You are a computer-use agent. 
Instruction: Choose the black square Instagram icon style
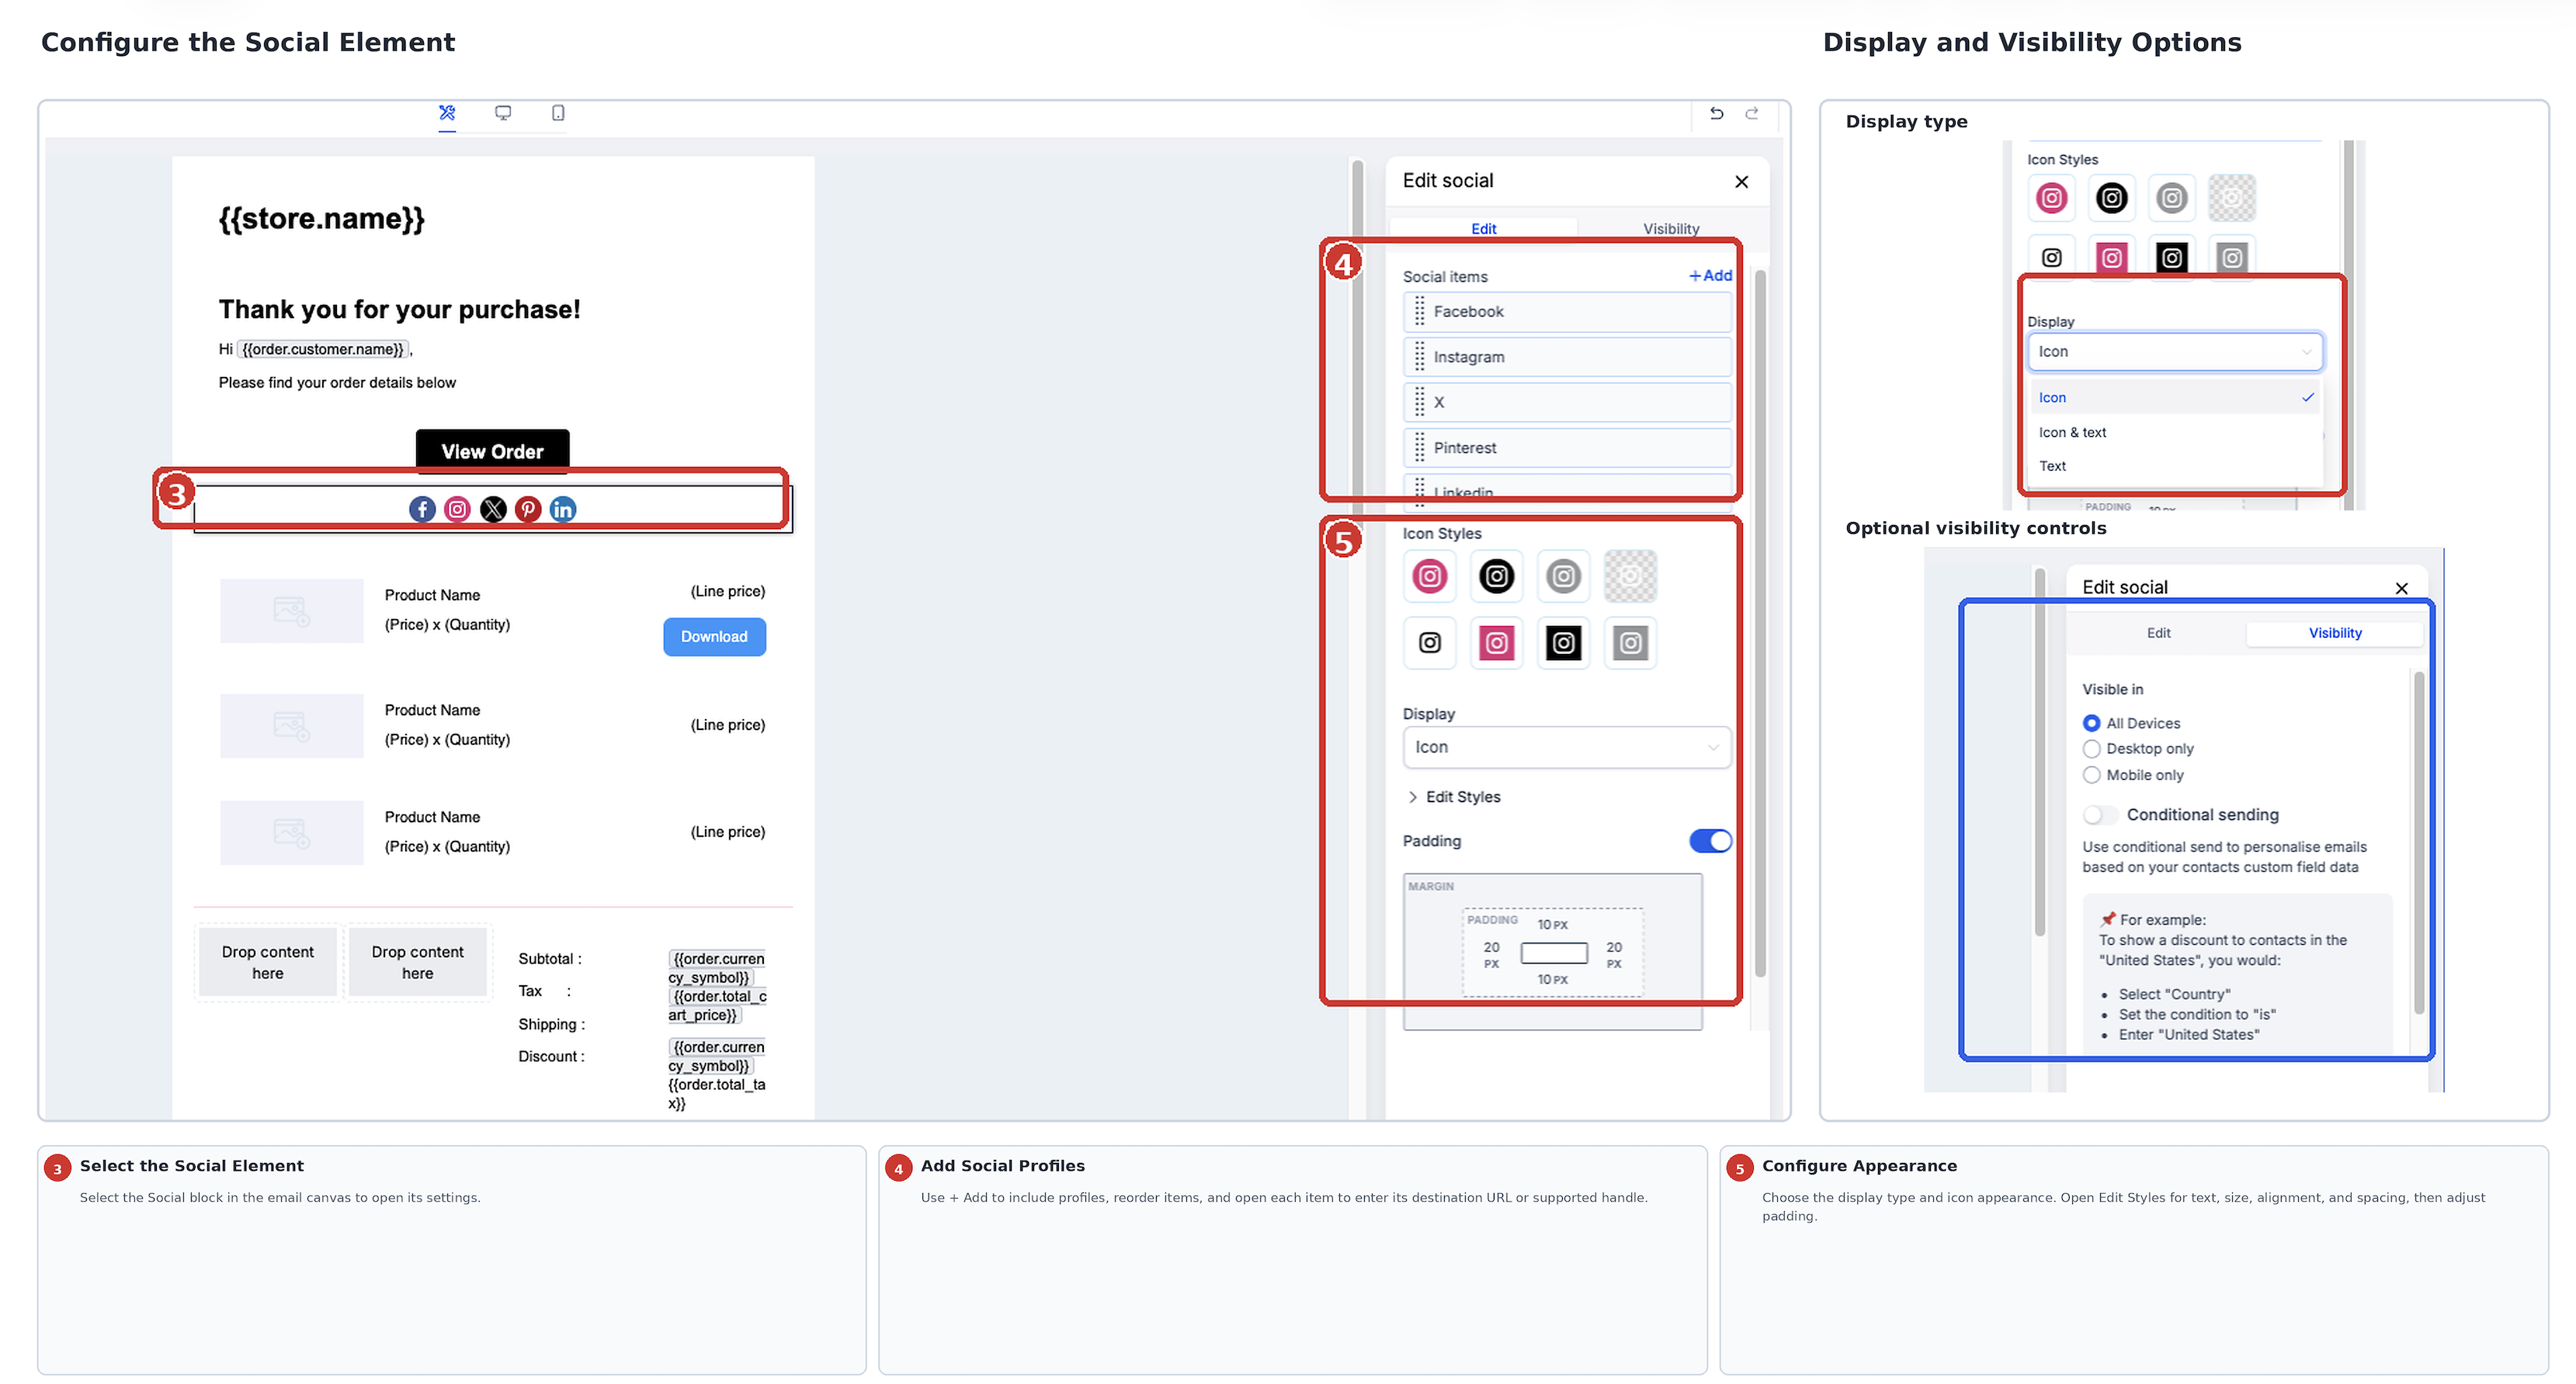pos(1564,642)
